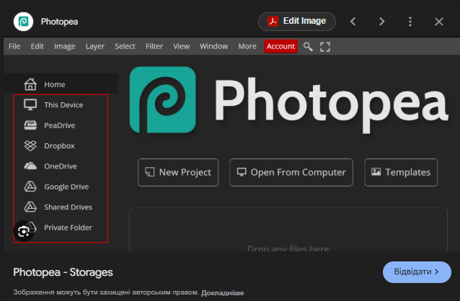The width and height of the screenshot is (460, 301).
Task: Select This Device storage
Action: [x=62, y=104]
